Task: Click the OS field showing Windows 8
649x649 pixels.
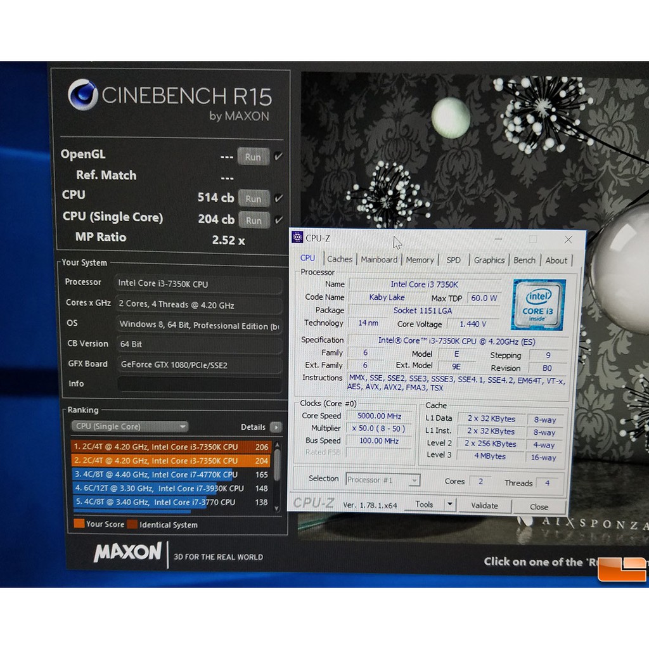Action: 200,325
